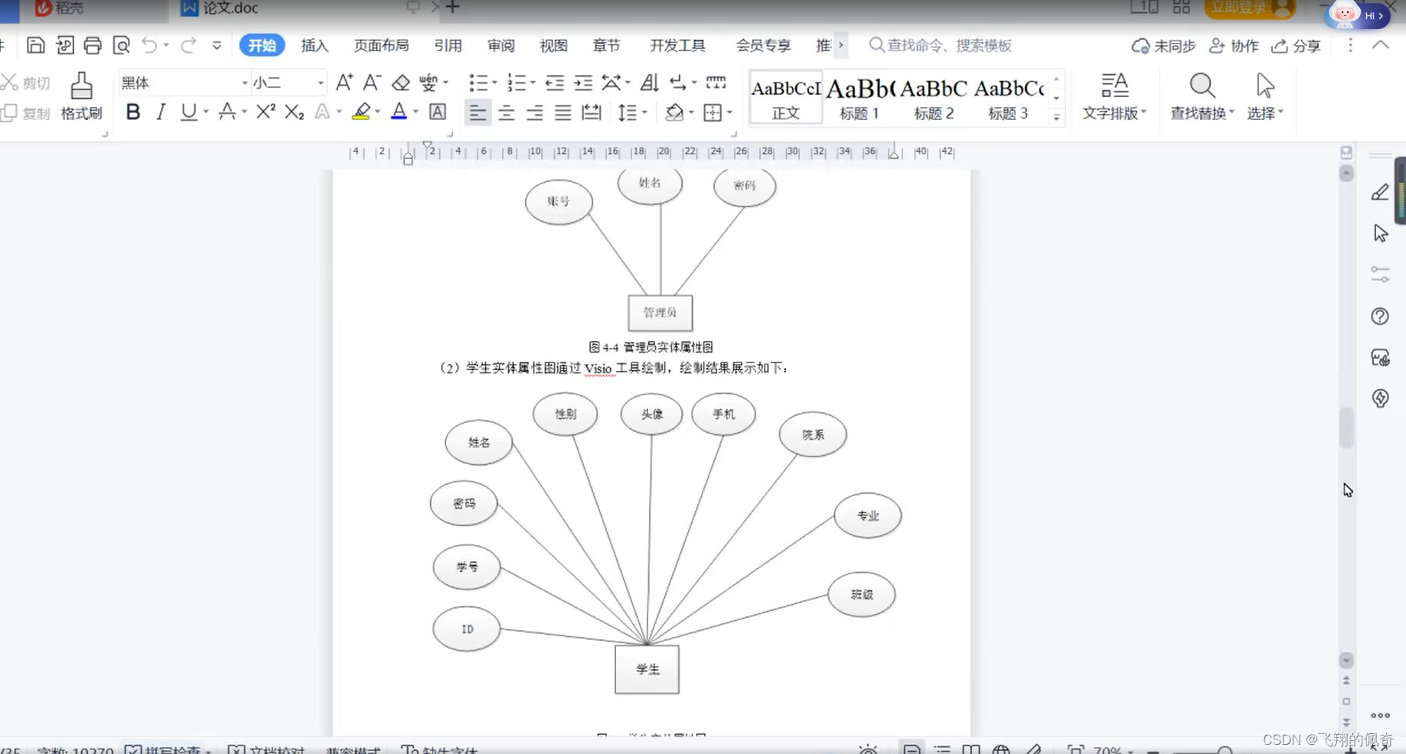Apply the 正文 style
Viewport: 1406px width, 754px height.
pyautogui.click(x=786, y=97)
